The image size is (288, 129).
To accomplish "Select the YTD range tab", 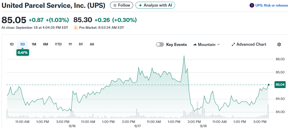I will (x=58, y=44).
